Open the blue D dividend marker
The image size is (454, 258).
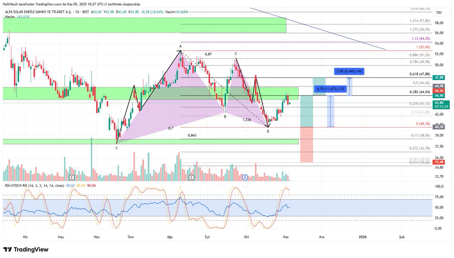[245, 177]
